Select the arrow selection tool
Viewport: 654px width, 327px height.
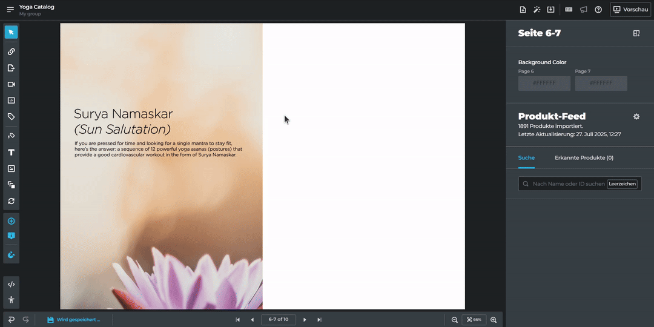(x=11, y=32)
